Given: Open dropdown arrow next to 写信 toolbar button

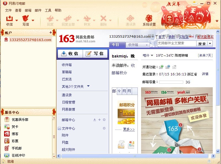Looking at the screenshot, I should click(33, 20).
